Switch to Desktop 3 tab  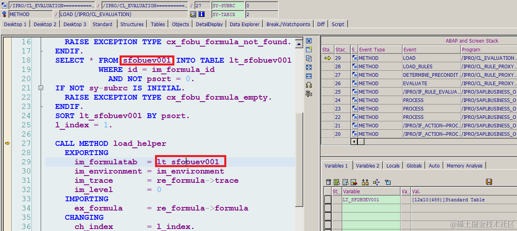75,24
